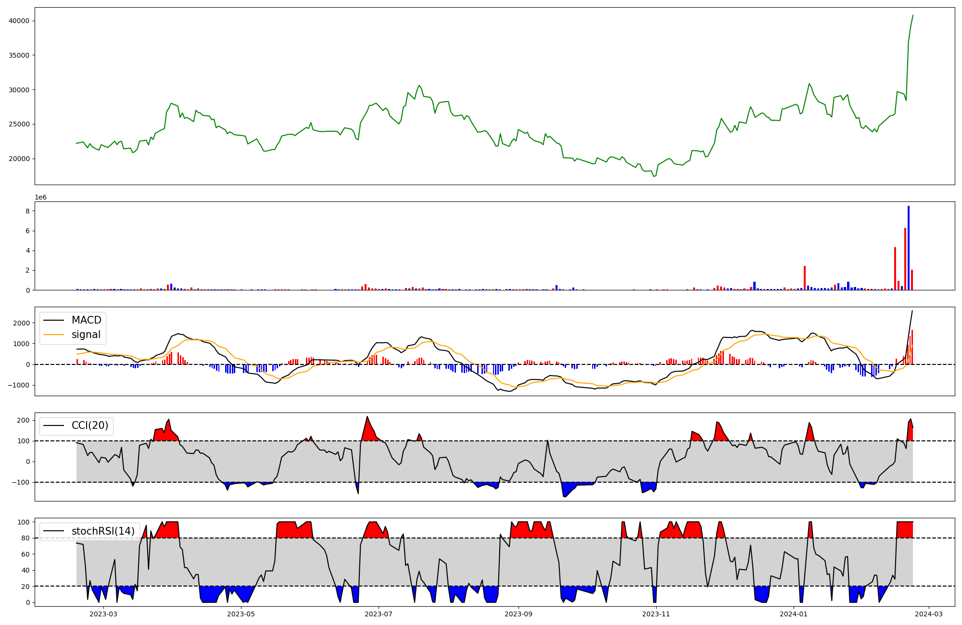Click the 1e6 volume scale label

(x=40, y=198)
